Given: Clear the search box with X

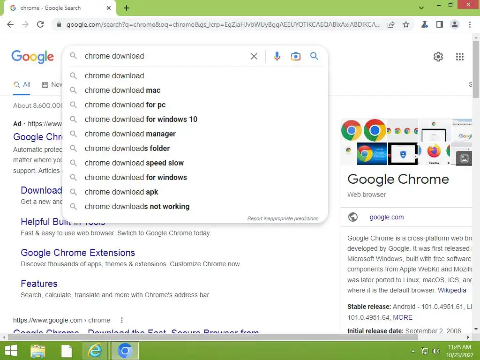Looking at the screenshot, I should click(254, 56).
